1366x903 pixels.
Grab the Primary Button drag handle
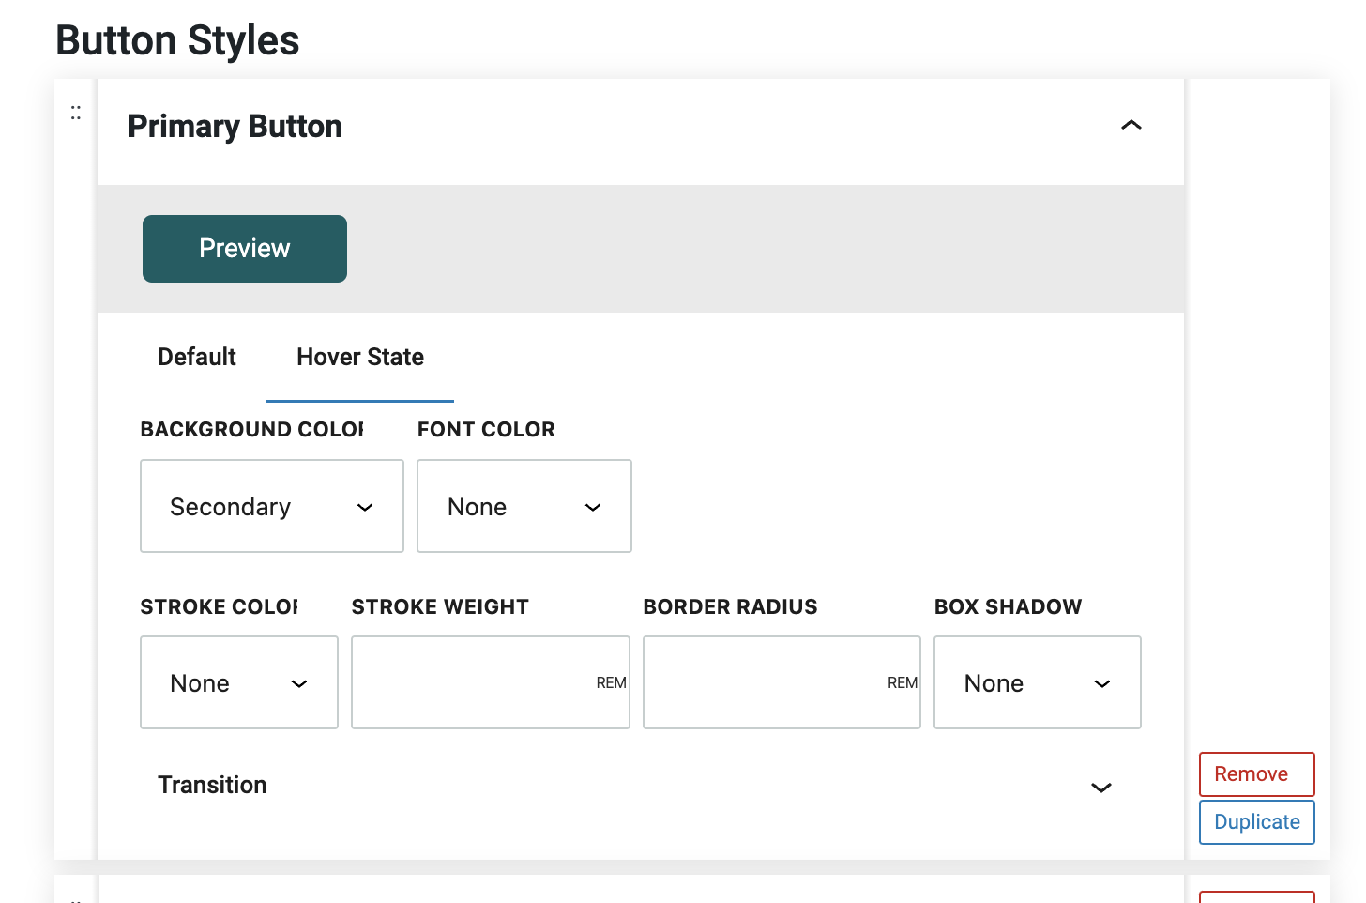[x=76, y=114]
